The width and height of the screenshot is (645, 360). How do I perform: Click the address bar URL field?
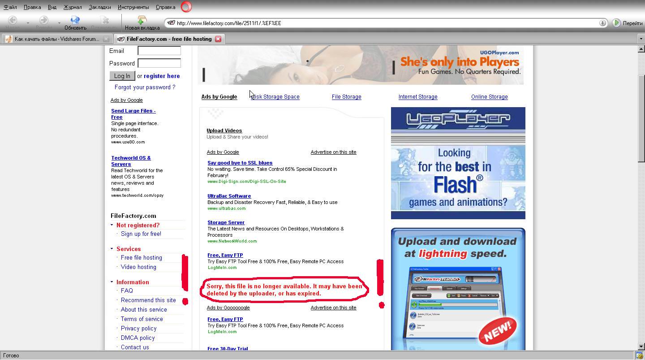click(x=387, y=23)
